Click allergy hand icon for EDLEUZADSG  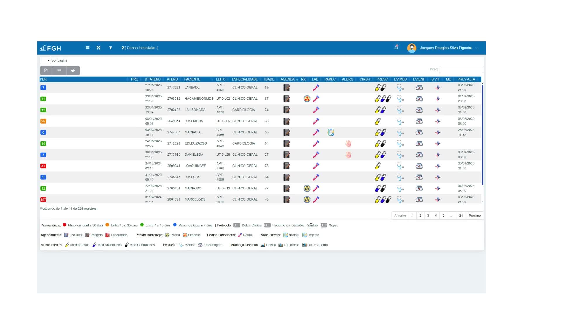pyautogui.click(x=348, y=143)
